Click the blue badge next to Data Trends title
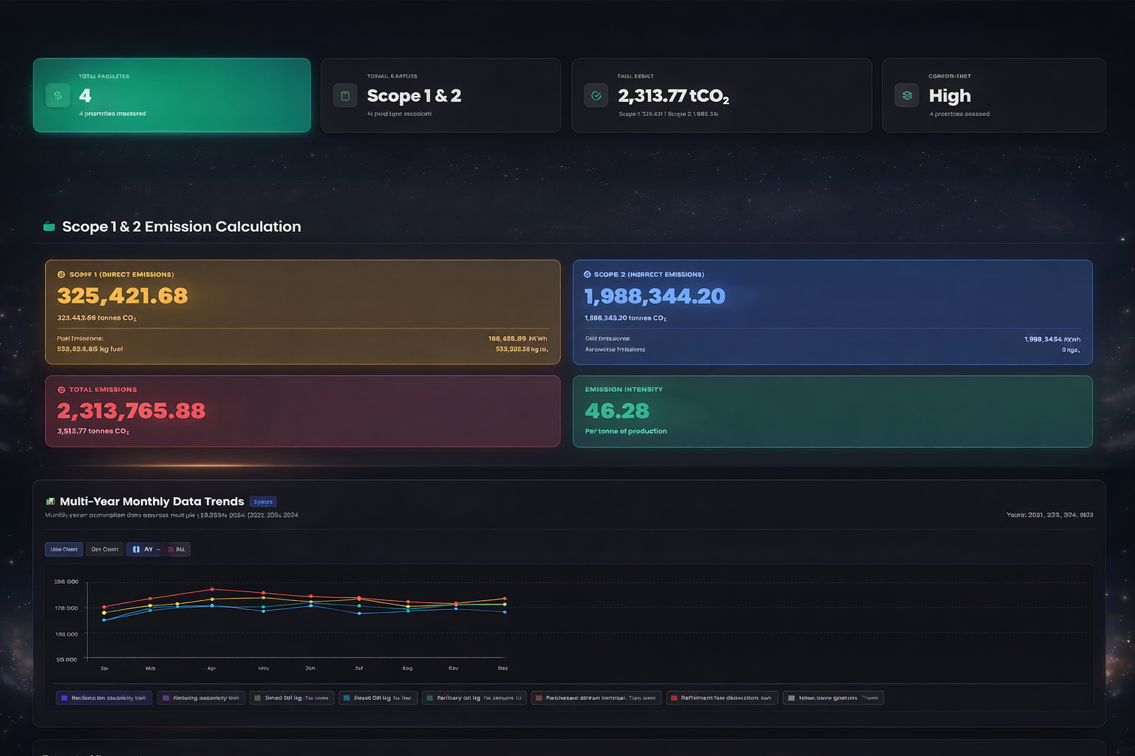This screenshot has height=756, width=1135. (263, 502)
